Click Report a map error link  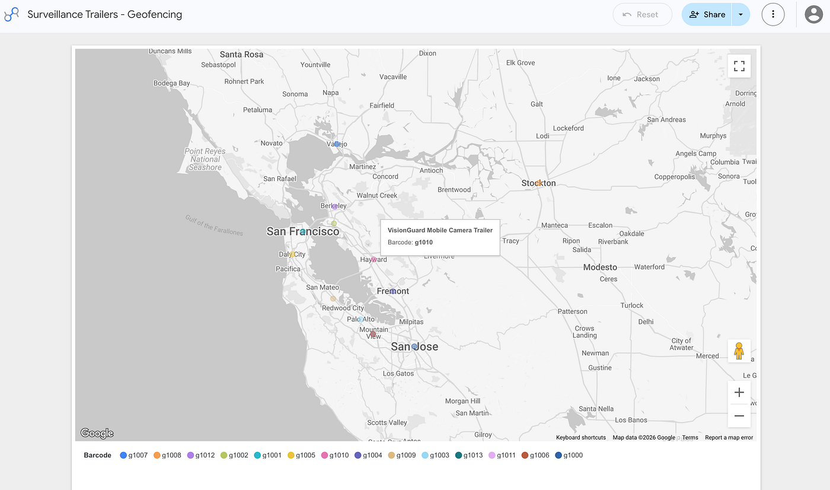click(729, 438)
